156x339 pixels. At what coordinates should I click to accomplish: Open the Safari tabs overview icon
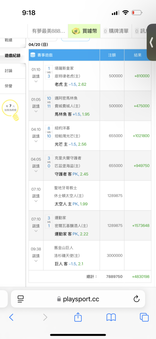click(x=144, y=317)
